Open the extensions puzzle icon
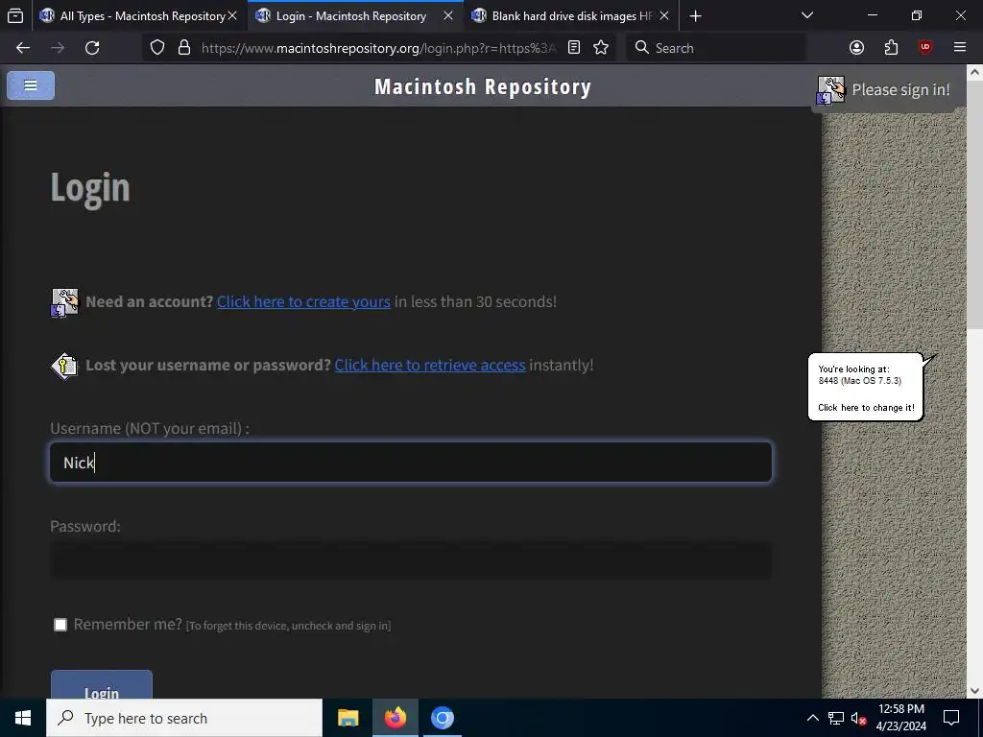The image size is (983, 737). point(891,48)
